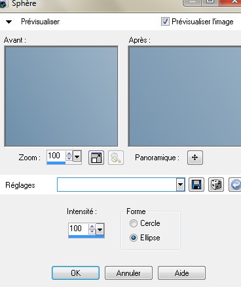Image resolution: width=241 pixels, height=287 pixels.
Task: Click the Sphère dialog title bar icon
Action: tap(3, 4)
